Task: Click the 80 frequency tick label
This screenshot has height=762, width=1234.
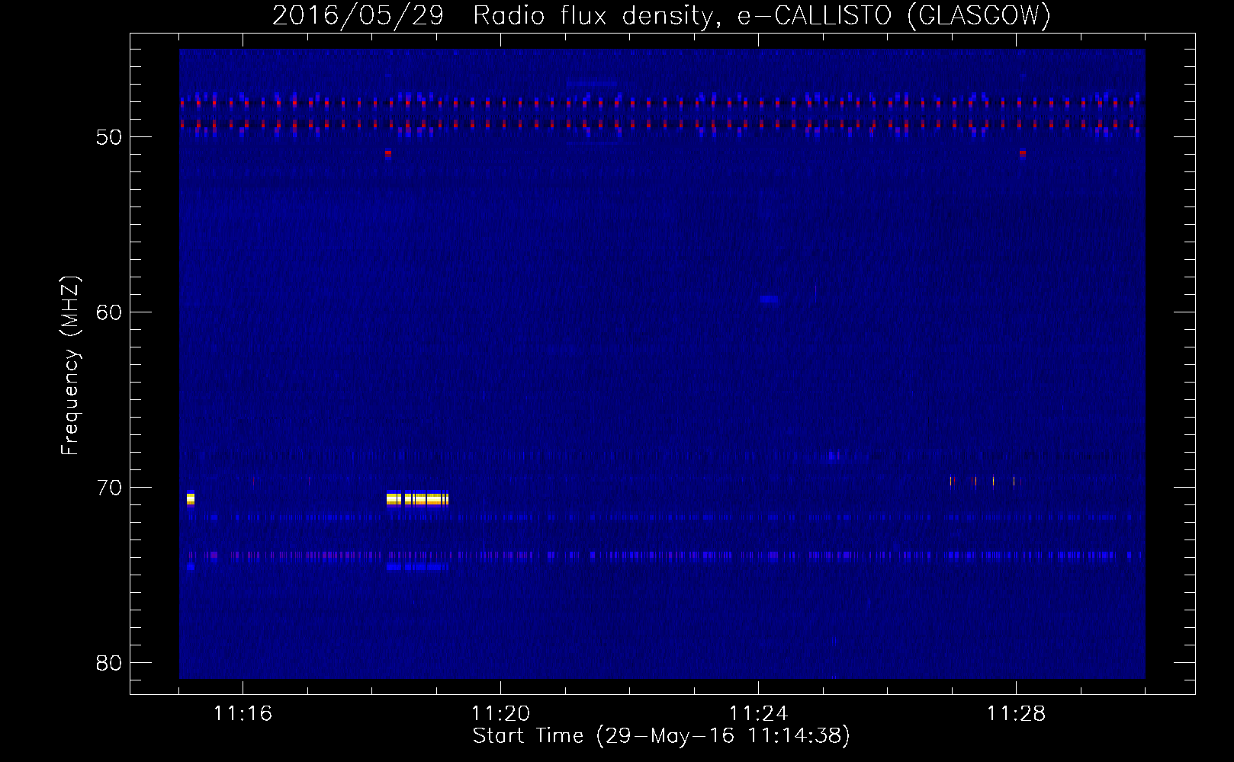Action: point(108,663)
